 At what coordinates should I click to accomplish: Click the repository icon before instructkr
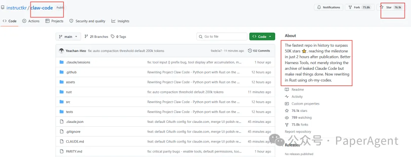point(3,8)
